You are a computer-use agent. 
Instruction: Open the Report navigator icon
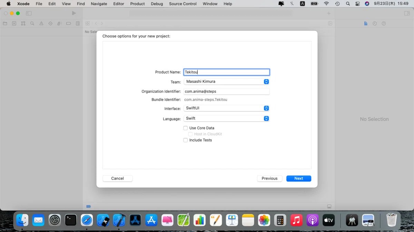pyautogui.click(x=78, y=23)
